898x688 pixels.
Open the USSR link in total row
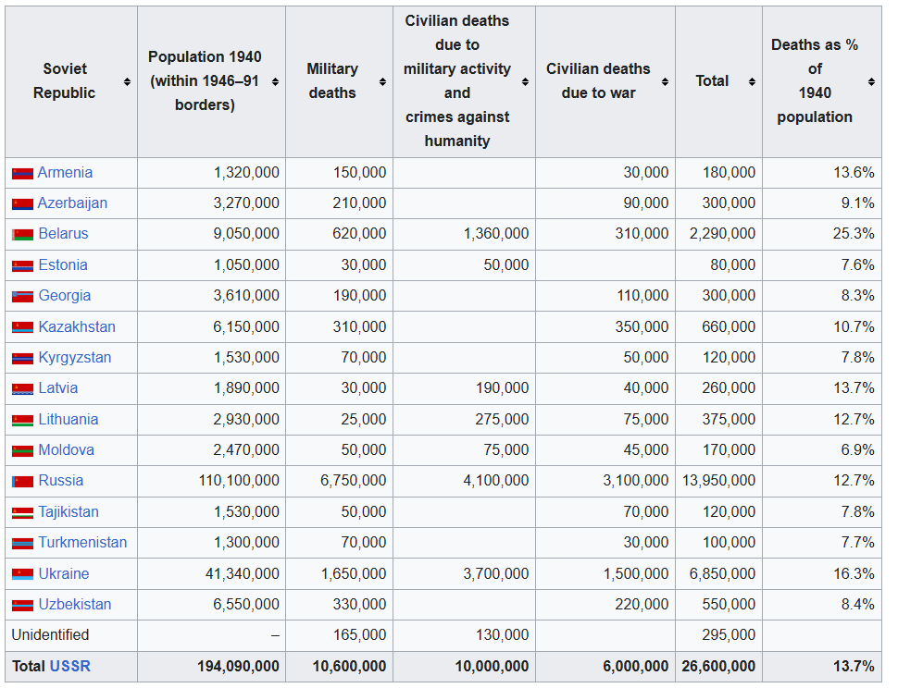tap(69, 666)
